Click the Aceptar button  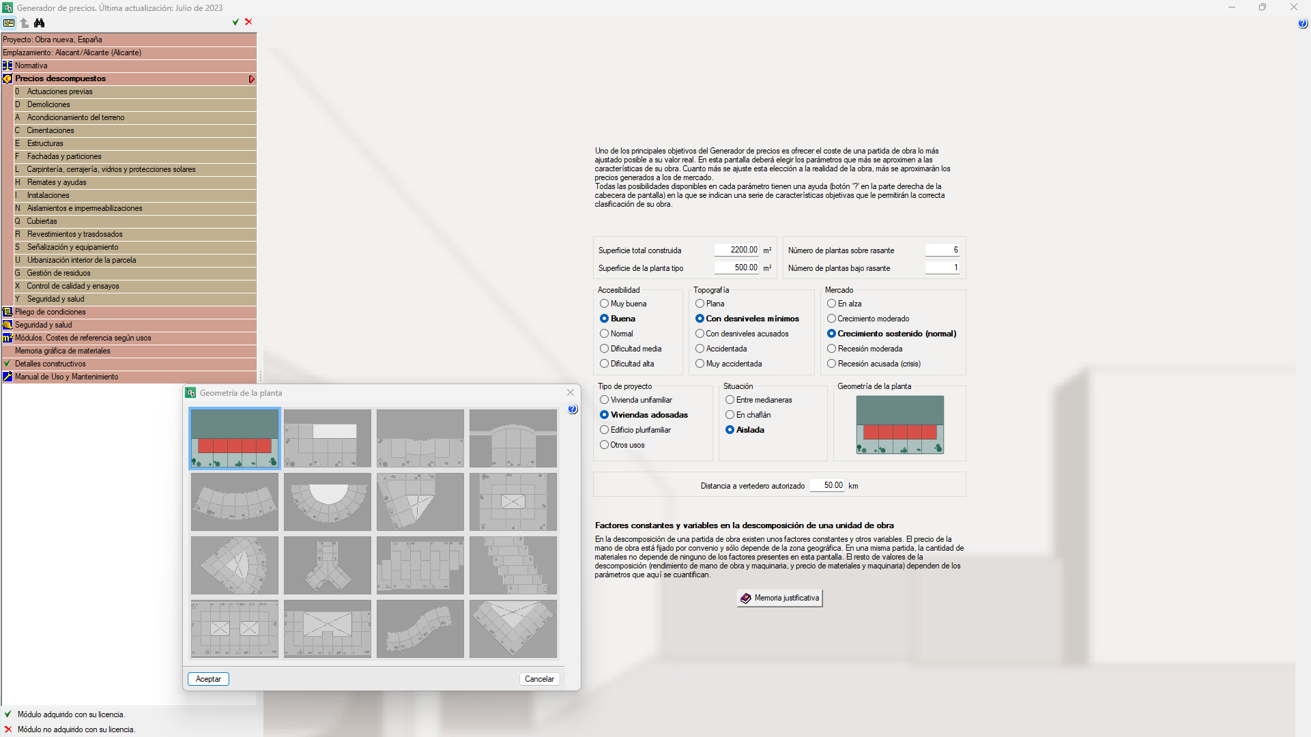(208, 679)
